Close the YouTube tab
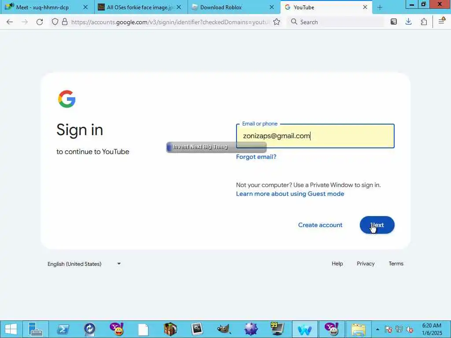Screen dimensions: 451x338 tap(365, 7)
